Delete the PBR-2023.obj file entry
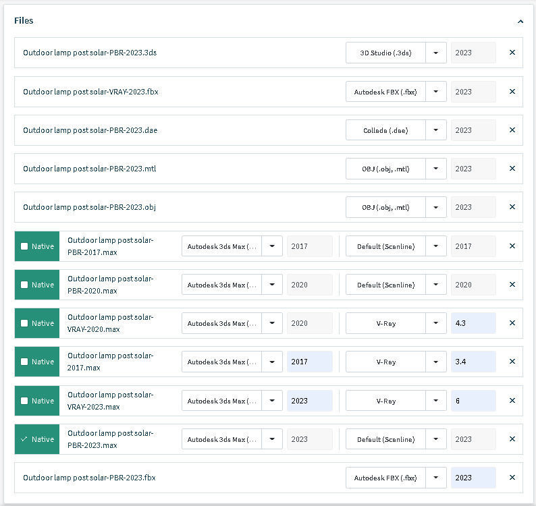 [x=512, y=207]
